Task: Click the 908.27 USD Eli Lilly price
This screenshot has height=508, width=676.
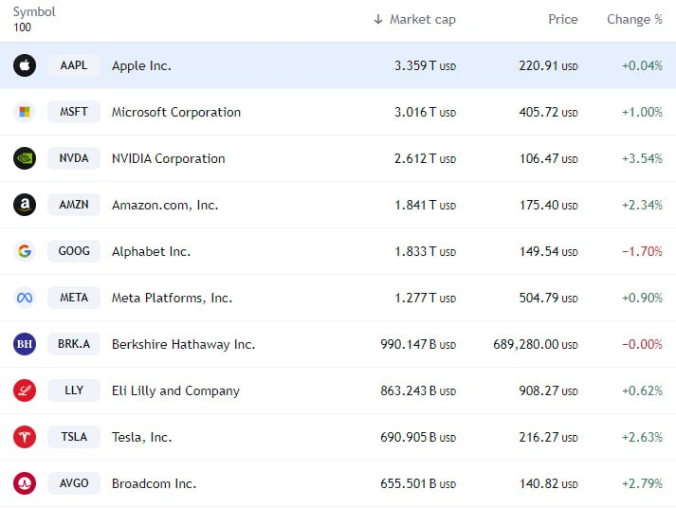Action: pos(548,391)
